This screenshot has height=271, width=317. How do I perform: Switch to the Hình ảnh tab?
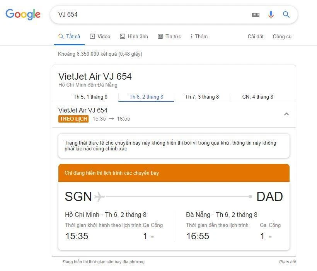click(x=134, y=36)
